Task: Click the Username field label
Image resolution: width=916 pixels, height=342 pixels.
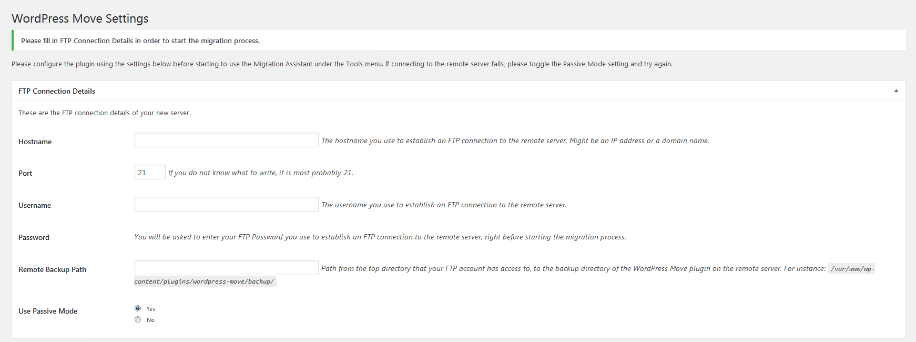Action: [x=35, y=205]
